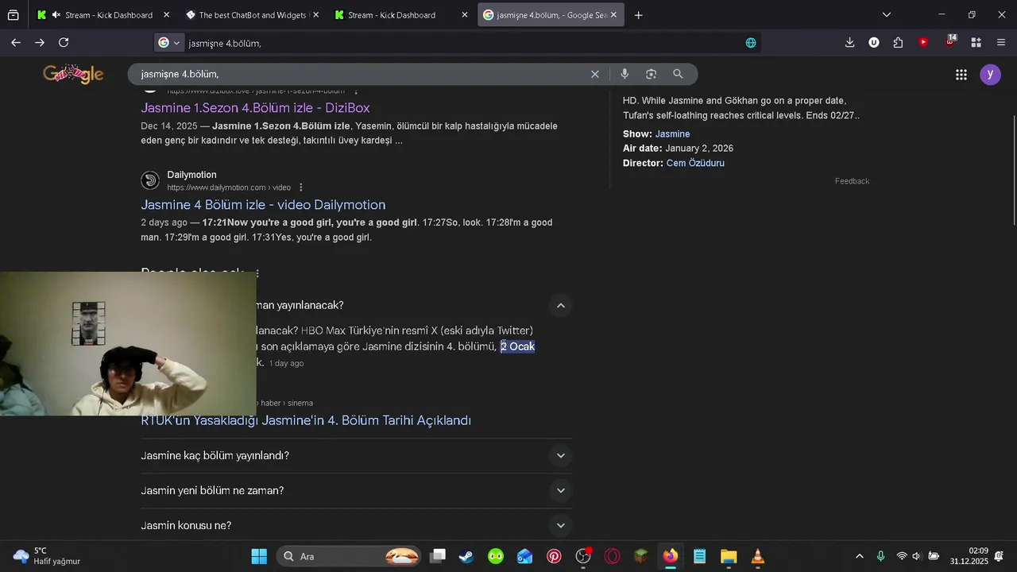Open the weather widget 'Hafif yağmur'
Screen dimensions: 1017x572
click(x=48, y=556)
